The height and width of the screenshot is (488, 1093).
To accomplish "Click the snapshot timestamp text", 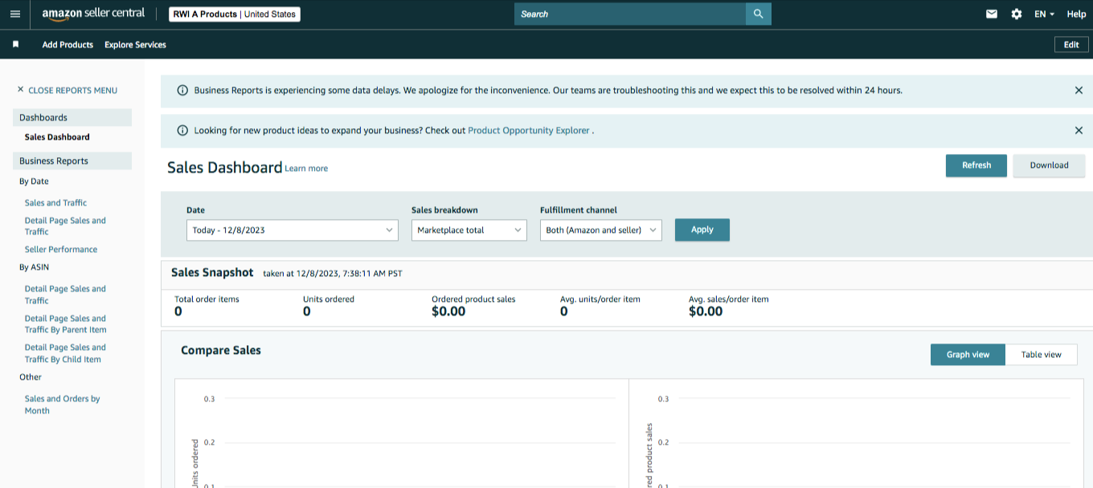I will 333,274.
